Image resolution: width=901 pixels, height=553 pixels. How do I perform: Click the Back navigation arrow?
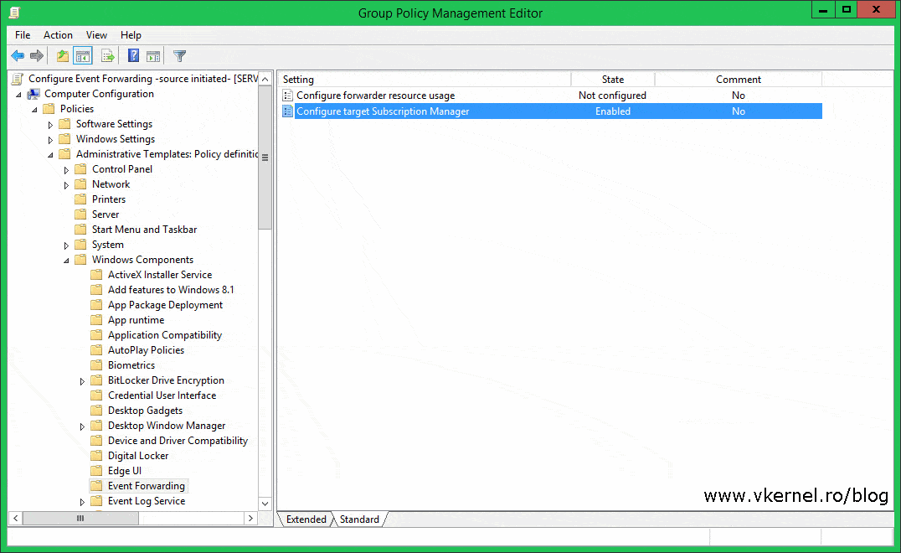point(18,55)
